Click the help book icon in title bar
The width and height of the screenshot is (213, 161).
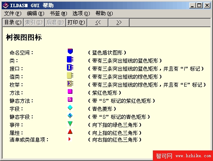(6, 5)
